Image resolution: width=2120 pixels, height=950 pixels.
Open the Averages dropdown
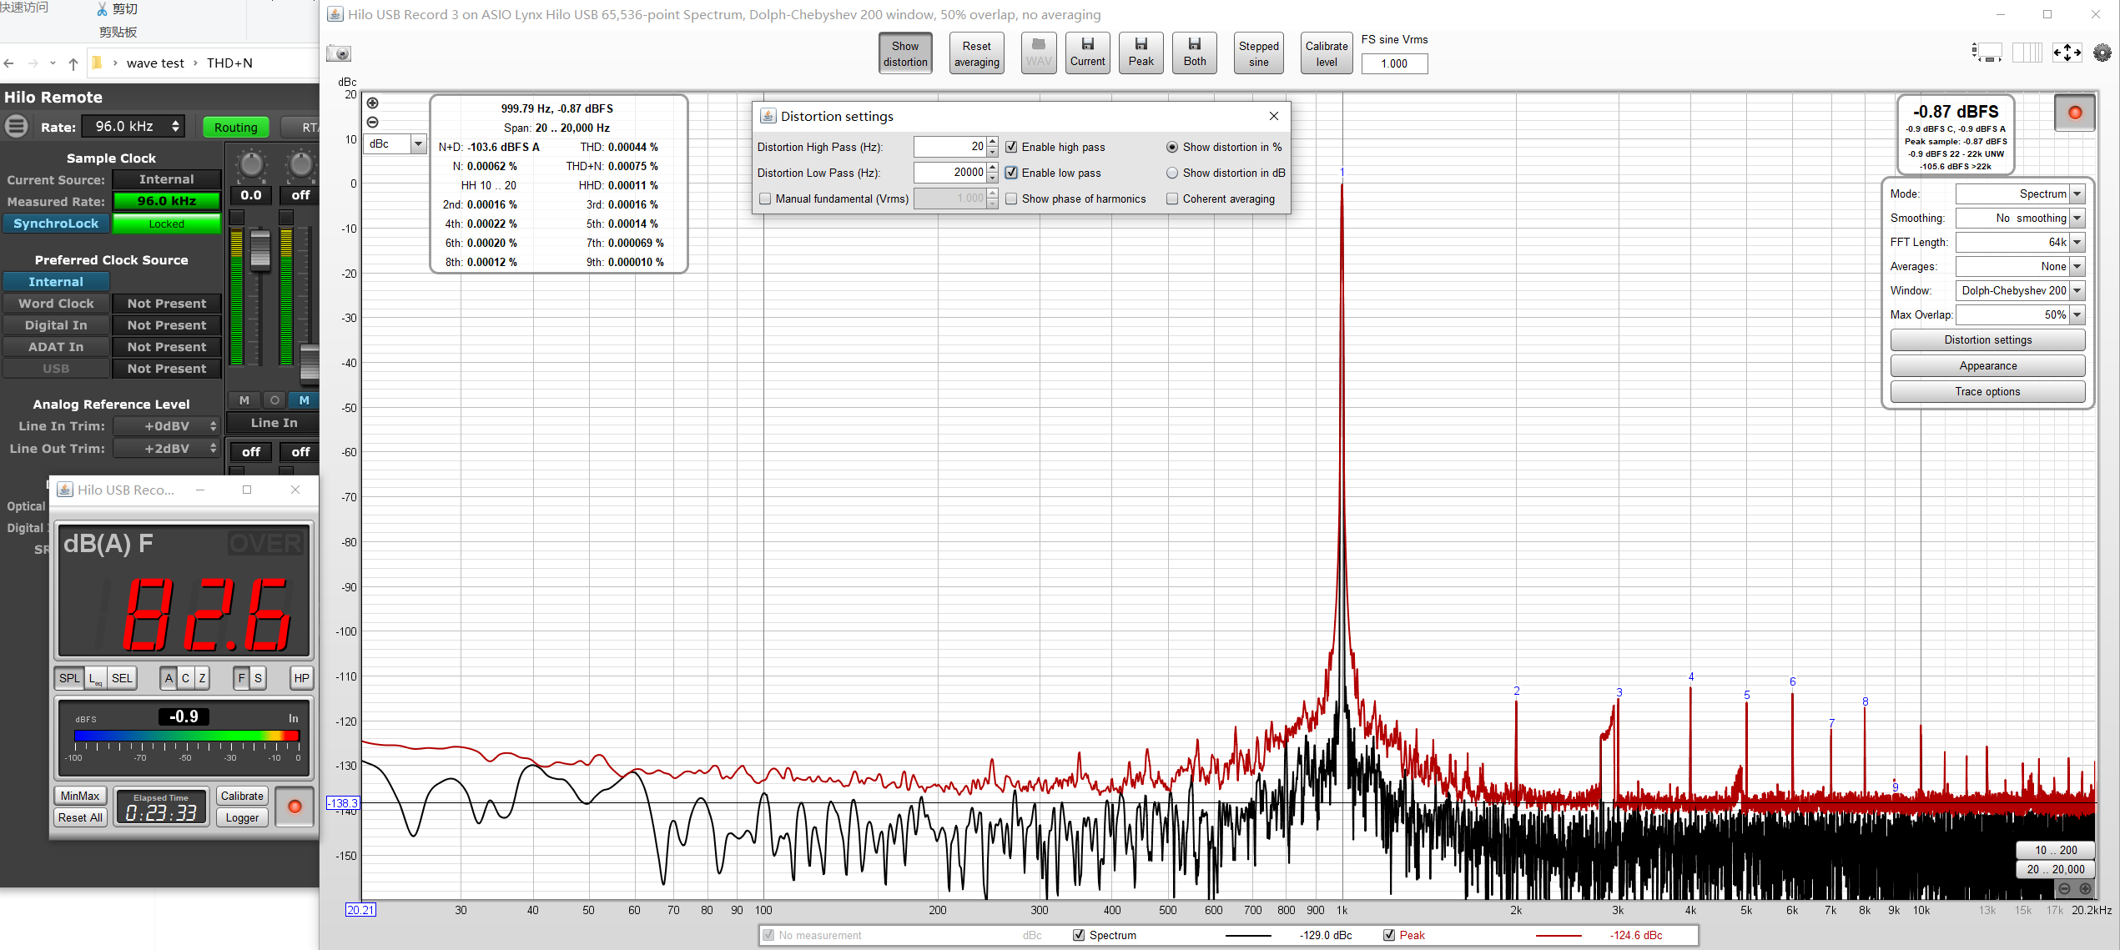click(2020, 267)
